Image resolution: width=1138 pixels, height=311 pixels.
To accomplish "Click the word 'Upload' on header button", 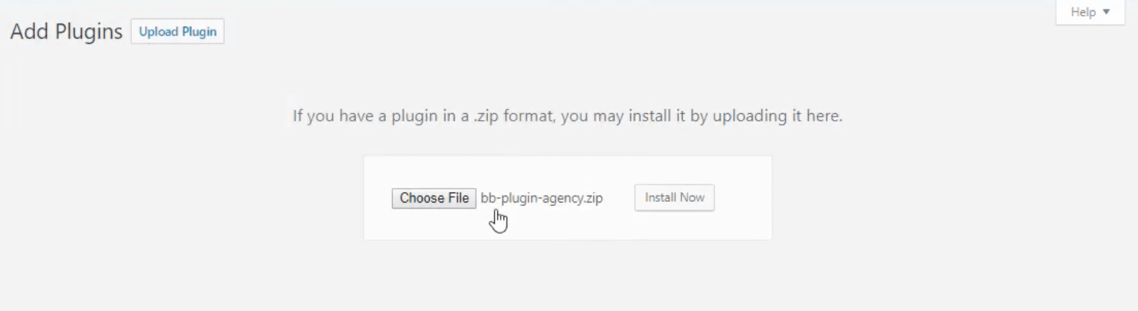I will [158, 32].
